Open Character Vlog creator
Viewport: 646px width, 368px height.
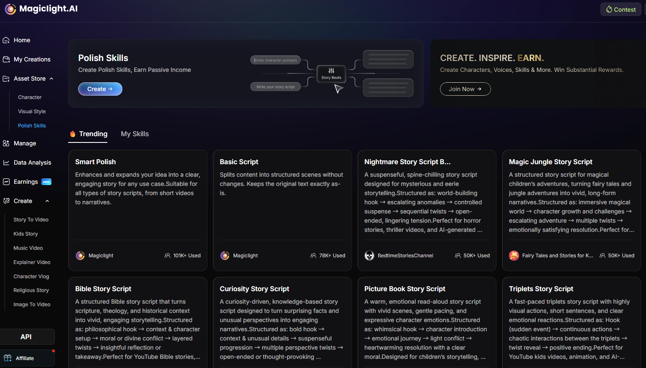tap(31, 277)
